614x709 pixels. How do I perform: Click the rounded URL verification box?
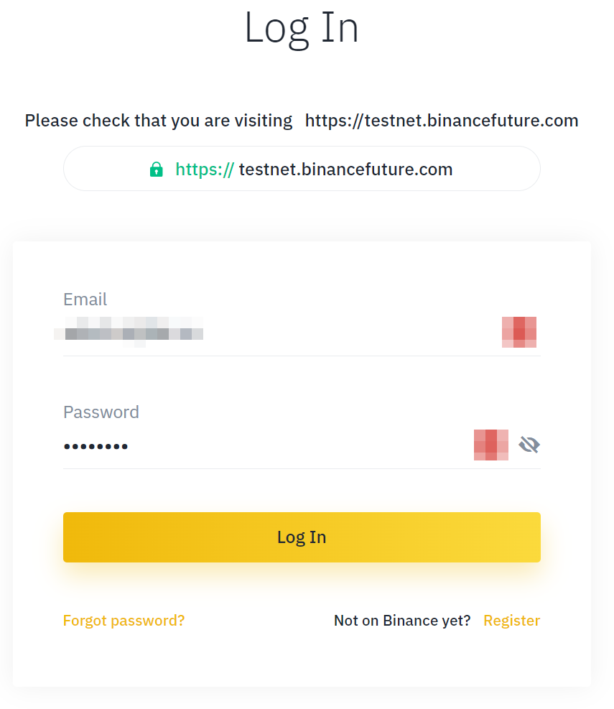pos(302,169)
